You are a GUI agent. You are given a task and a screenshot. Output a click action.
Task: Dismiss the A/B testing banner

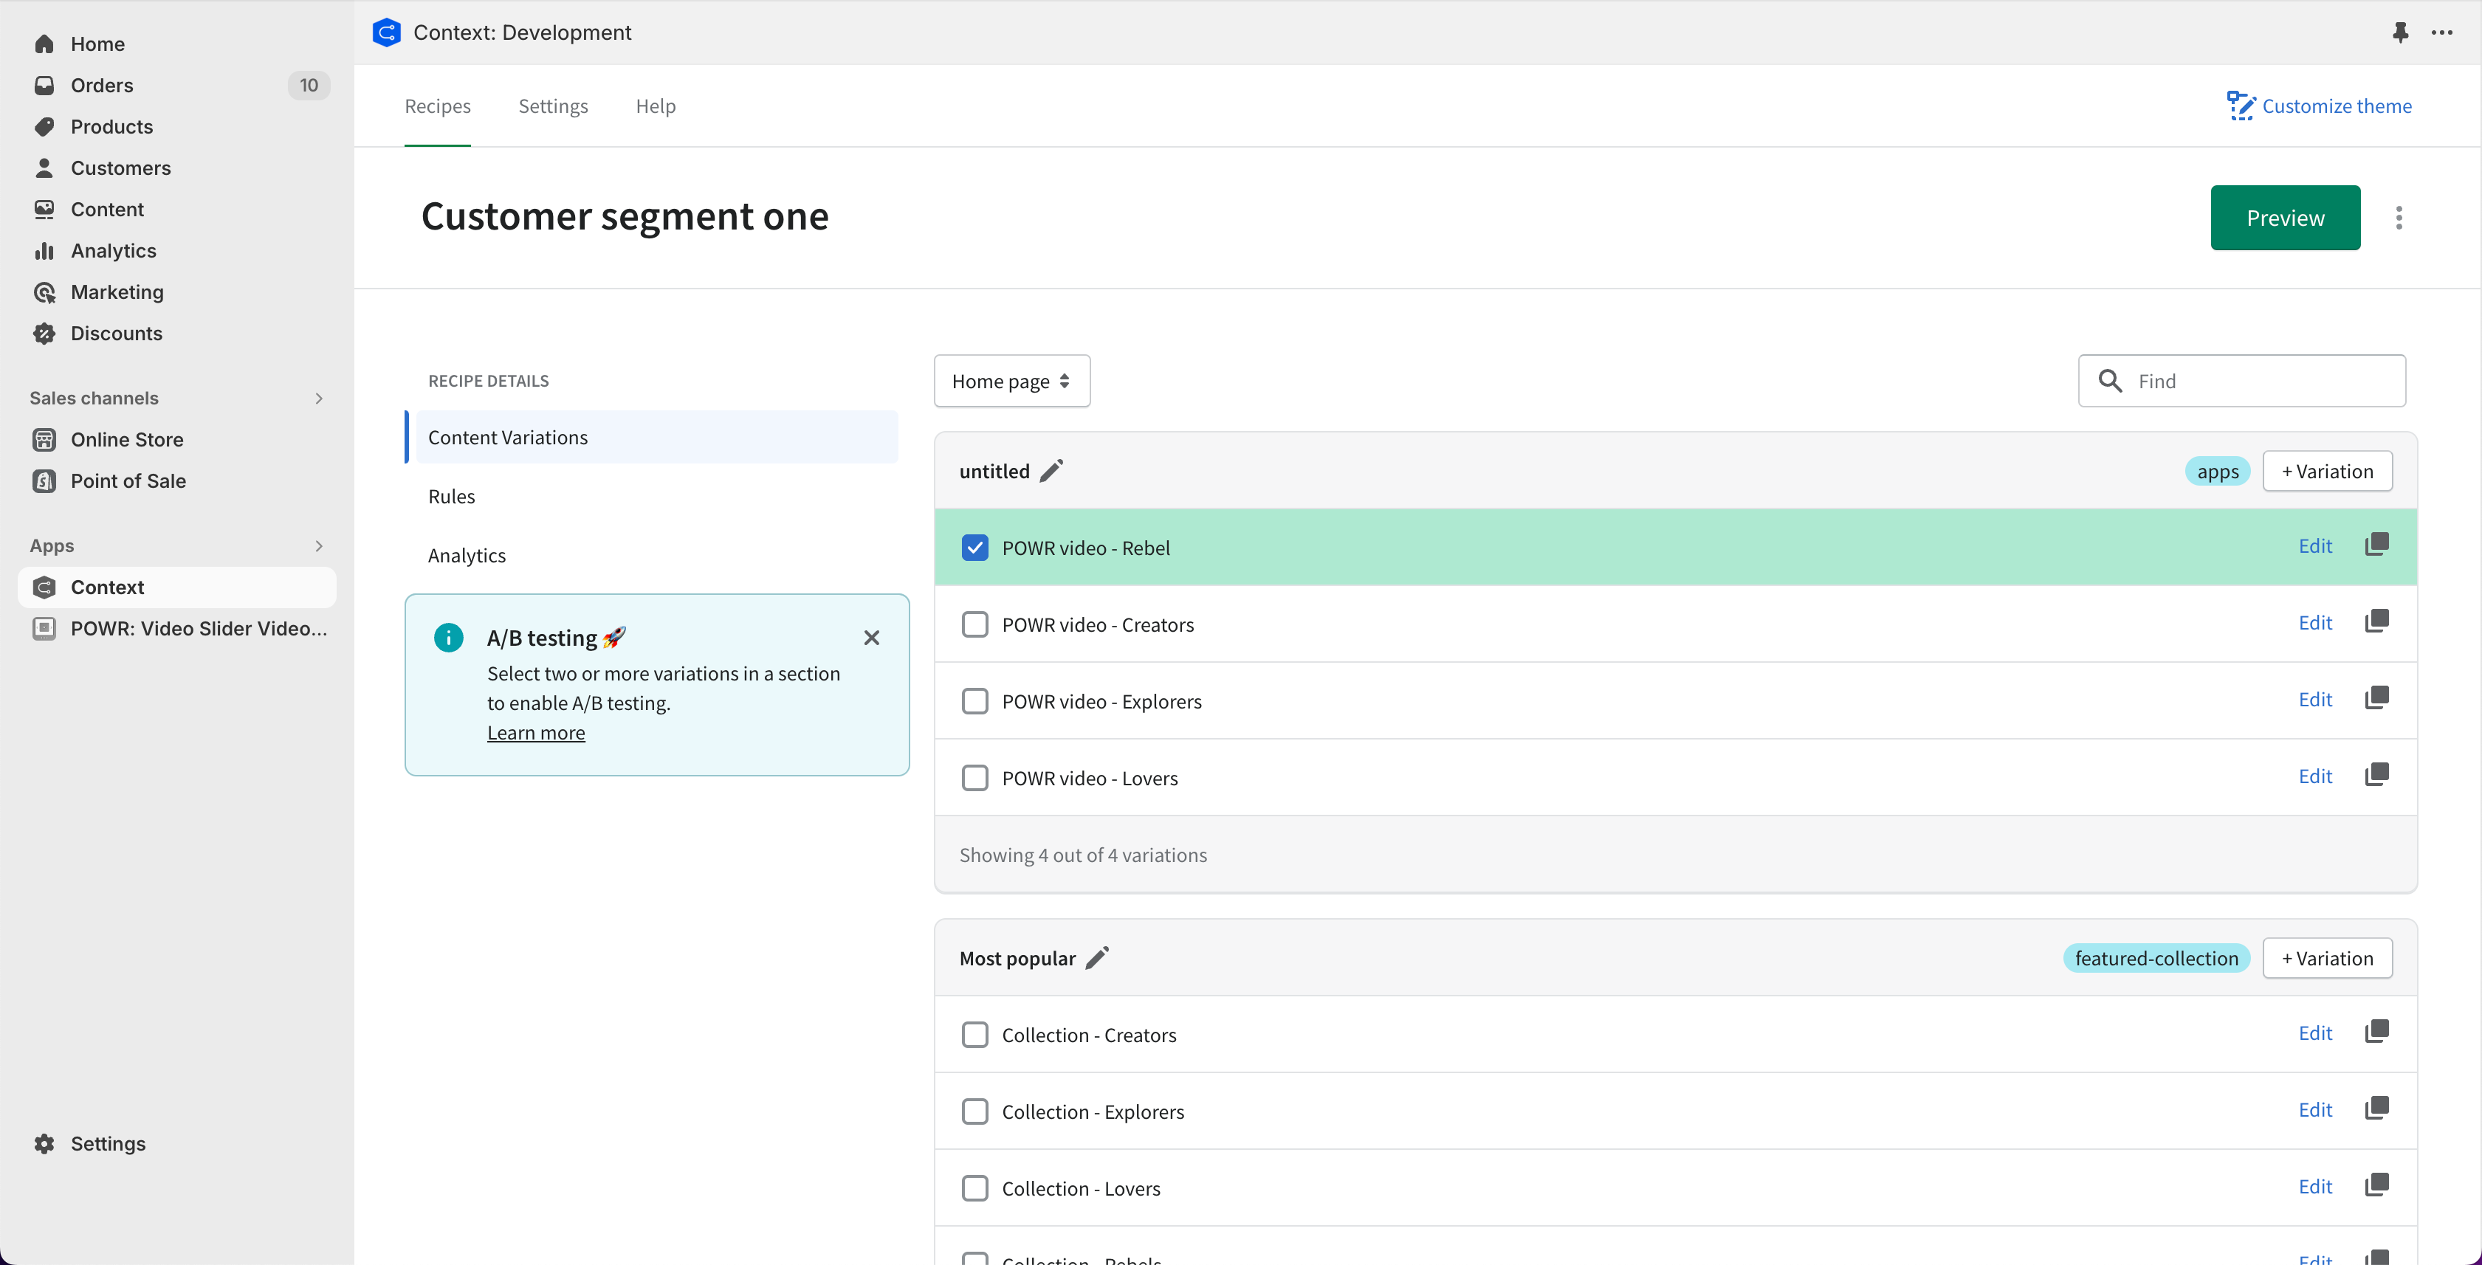point(871,638)
